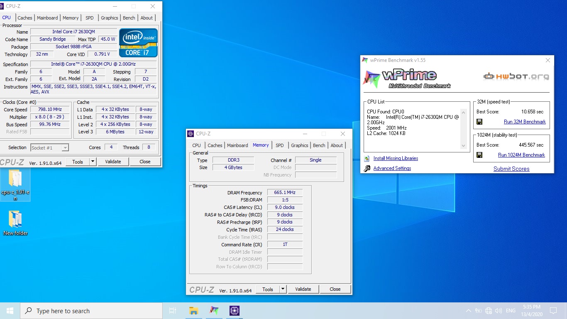Click the Bus Speed value 99.76 MHz
Image resolution: width=567 pixels, height=319 pixels.
(x=50, y=124)
